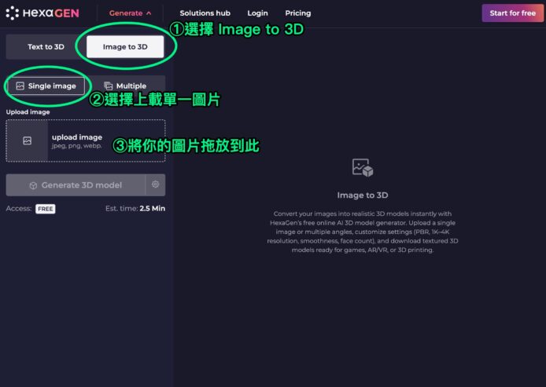Click the cube icon on Generate 3D model
Viewport: 546px width, 387px height.
pyautogui.click(x=33, y=185)
